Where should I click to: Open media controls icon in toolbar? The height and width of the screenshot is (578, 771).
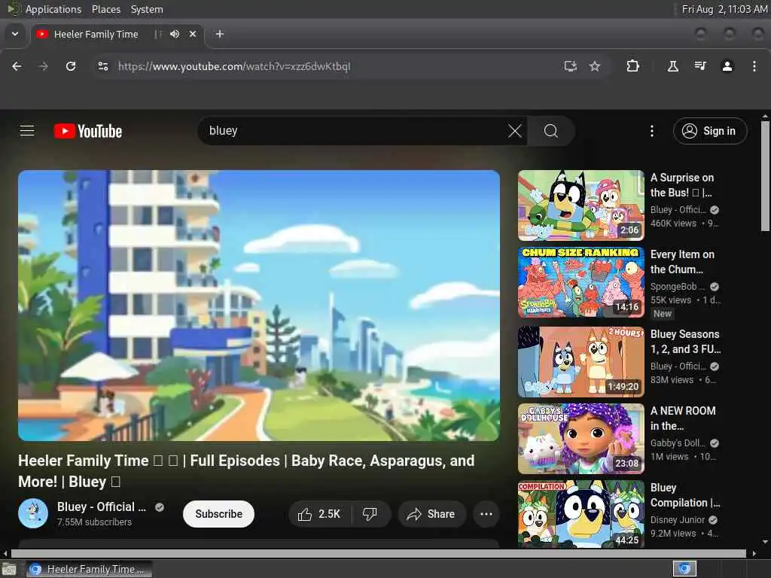[700, 66]
